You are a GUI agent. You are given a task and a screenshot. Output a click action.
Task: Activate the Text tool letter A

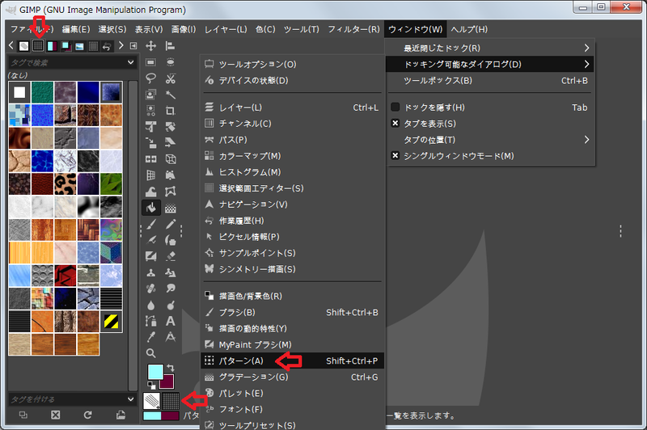[170, 321]
